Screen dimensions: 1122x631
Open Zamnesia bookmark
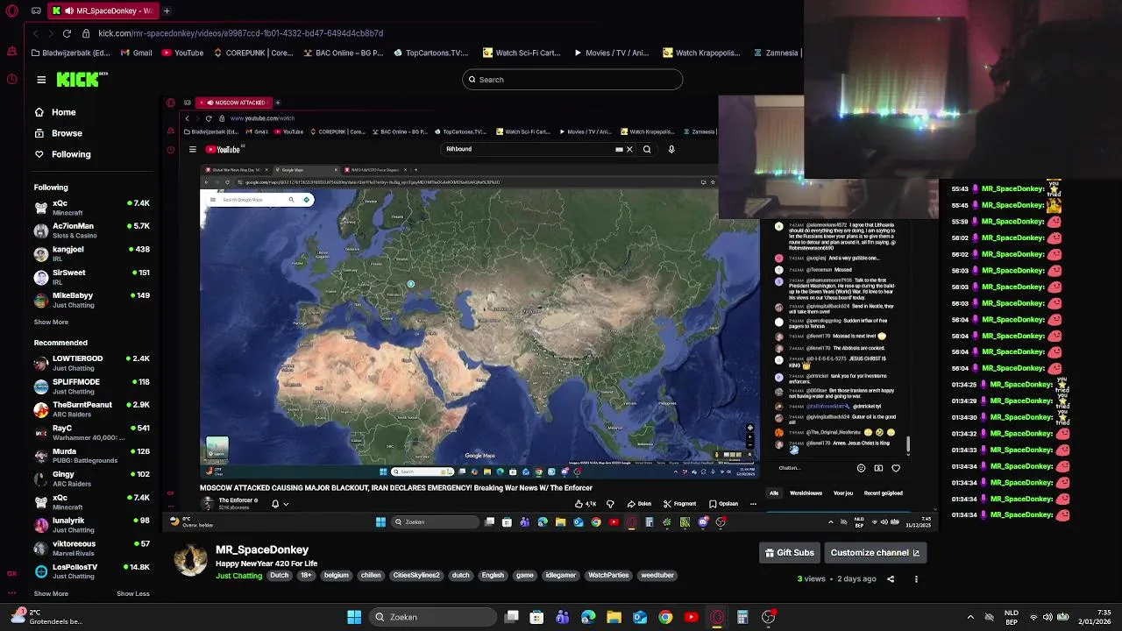click(775, 53)
